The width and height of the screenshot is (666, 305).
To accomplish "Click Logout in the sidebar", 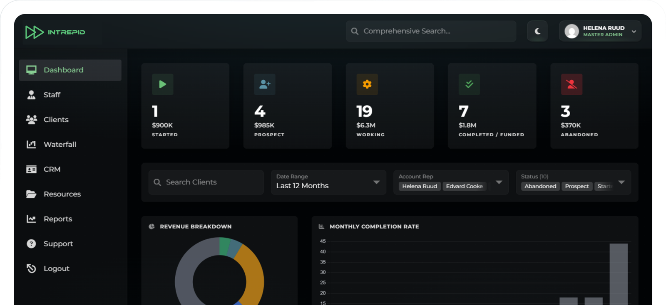I will tap(56, 268).
